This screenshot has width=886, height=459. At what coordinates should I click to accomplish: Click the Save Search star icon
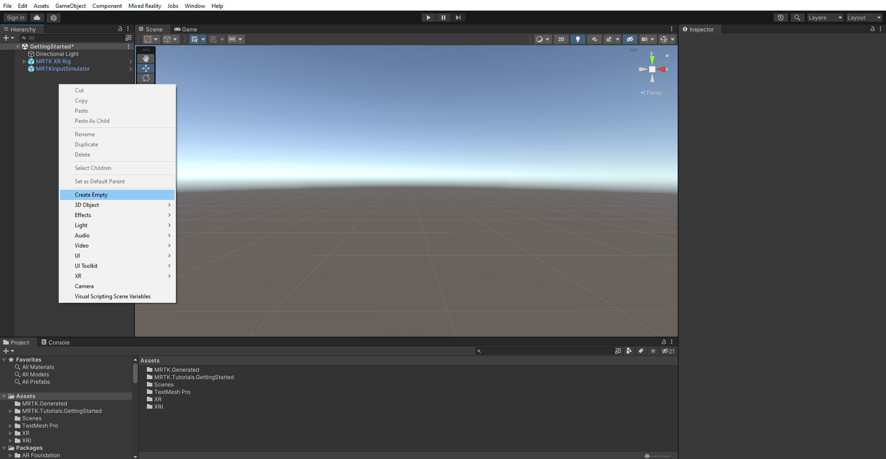click(653, 351)
